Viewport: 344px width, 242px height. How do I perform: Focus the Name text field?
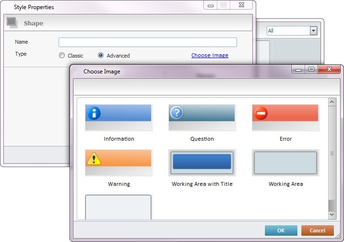point(147,42)
